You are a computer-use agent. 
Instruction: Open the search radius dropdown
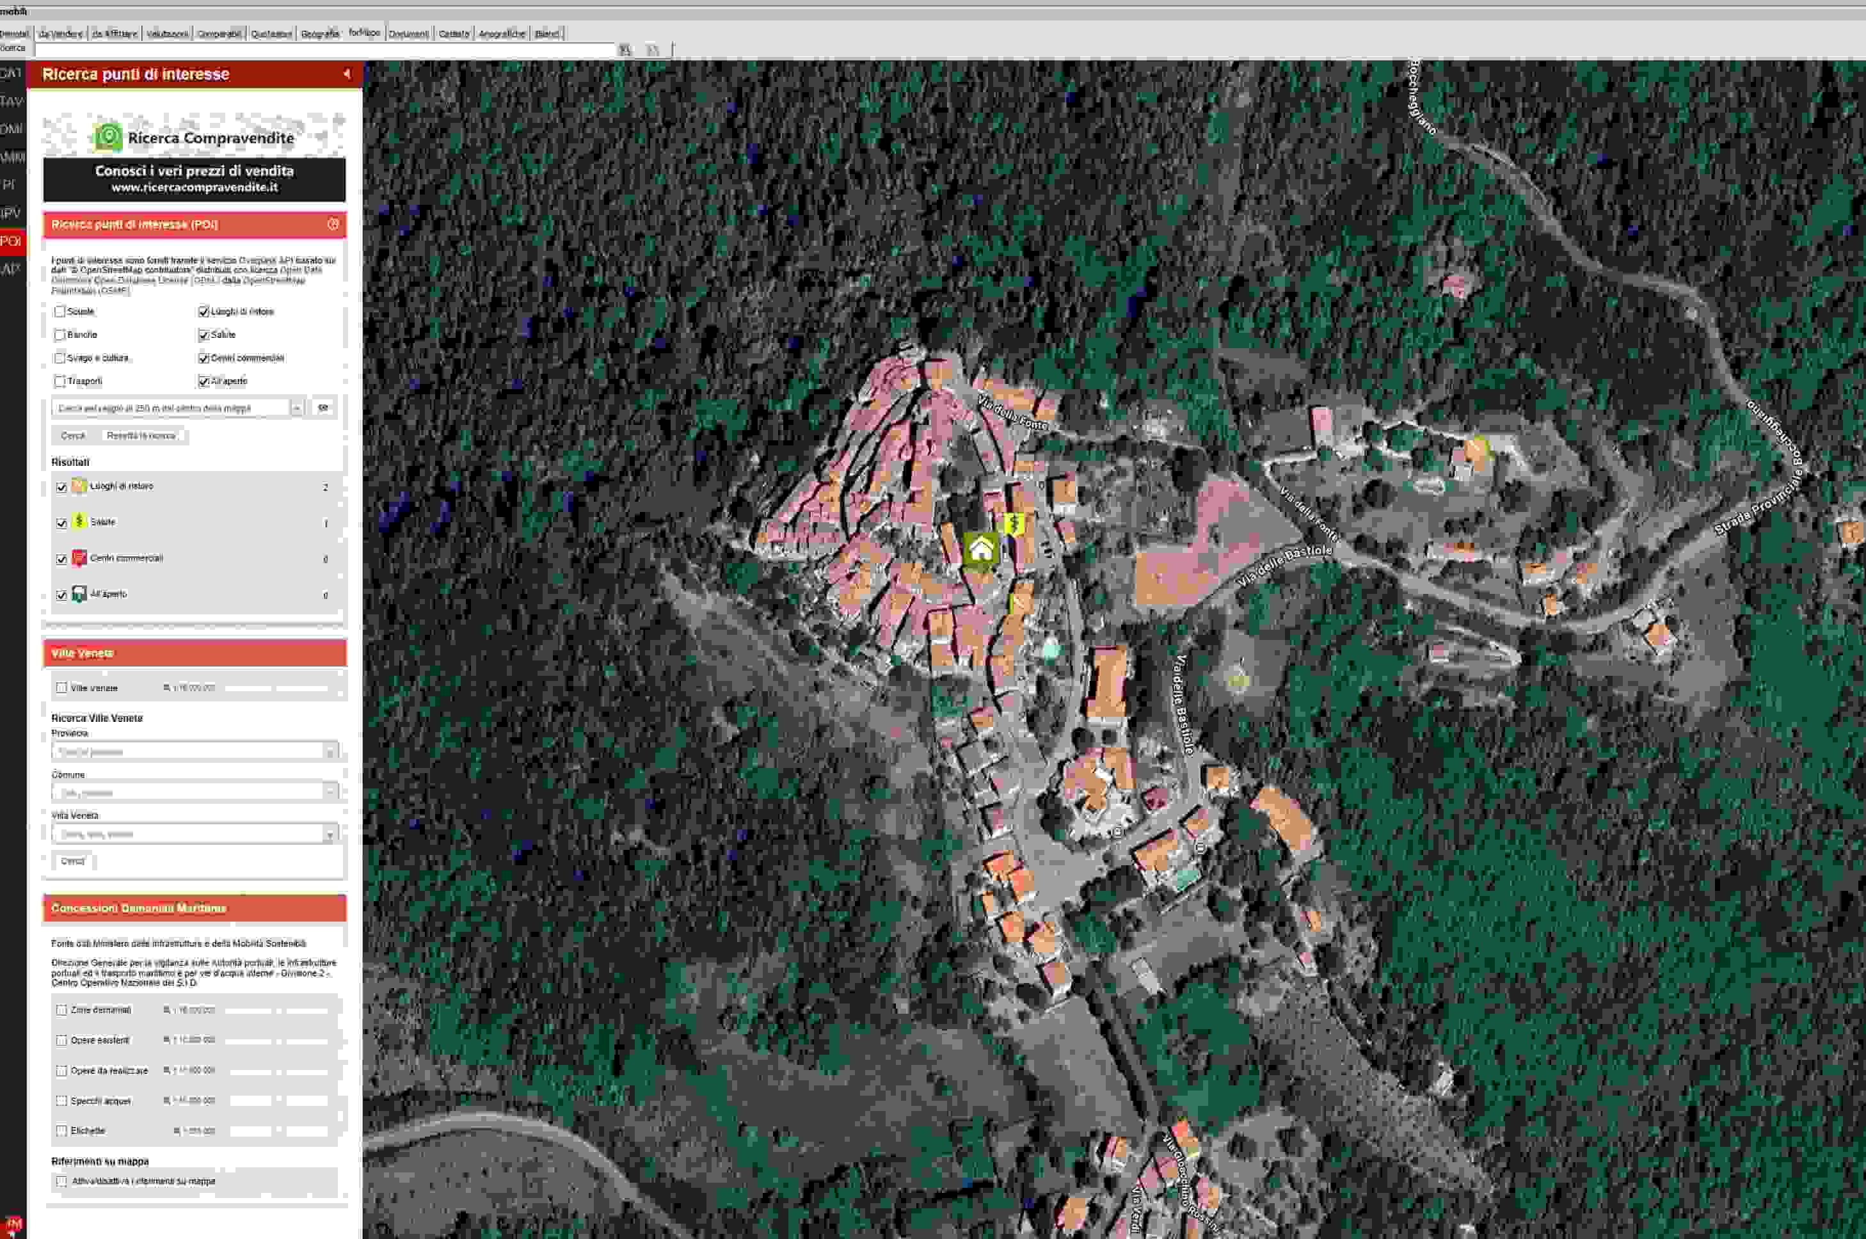tap(296, 408)
